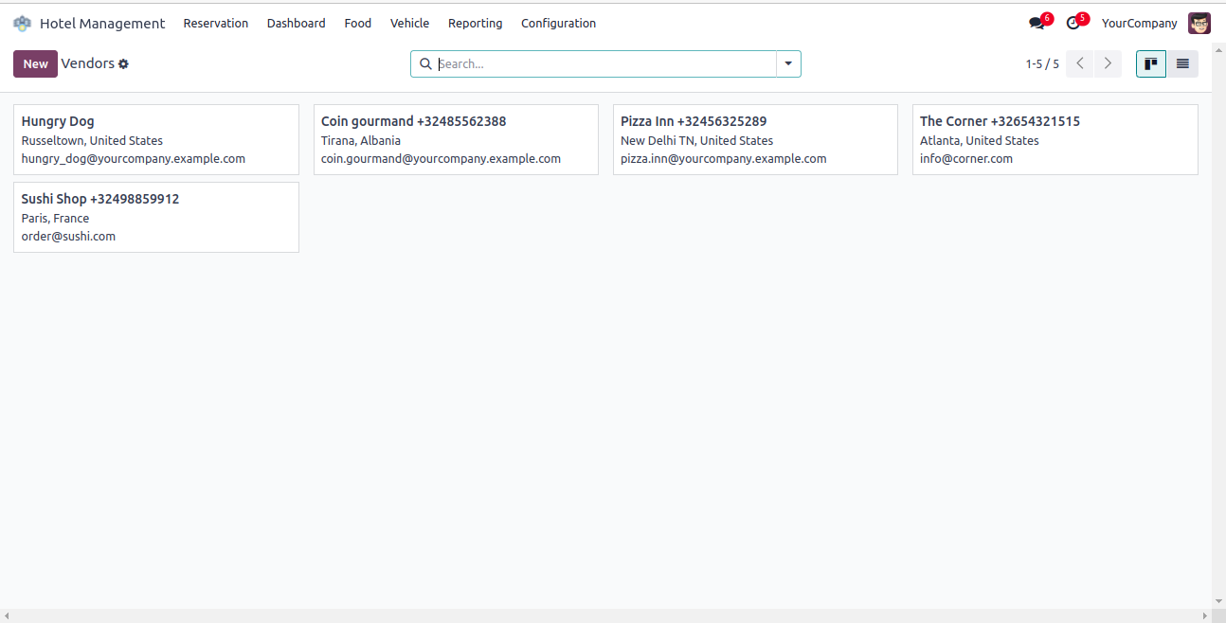Click info@corner.com email text
The image size is (1226, 623).
pos(966,159)
